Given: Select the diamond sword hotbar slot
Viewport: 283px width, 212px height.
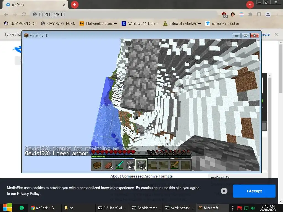Looking at the screenshot, I should tap(119, 165).
